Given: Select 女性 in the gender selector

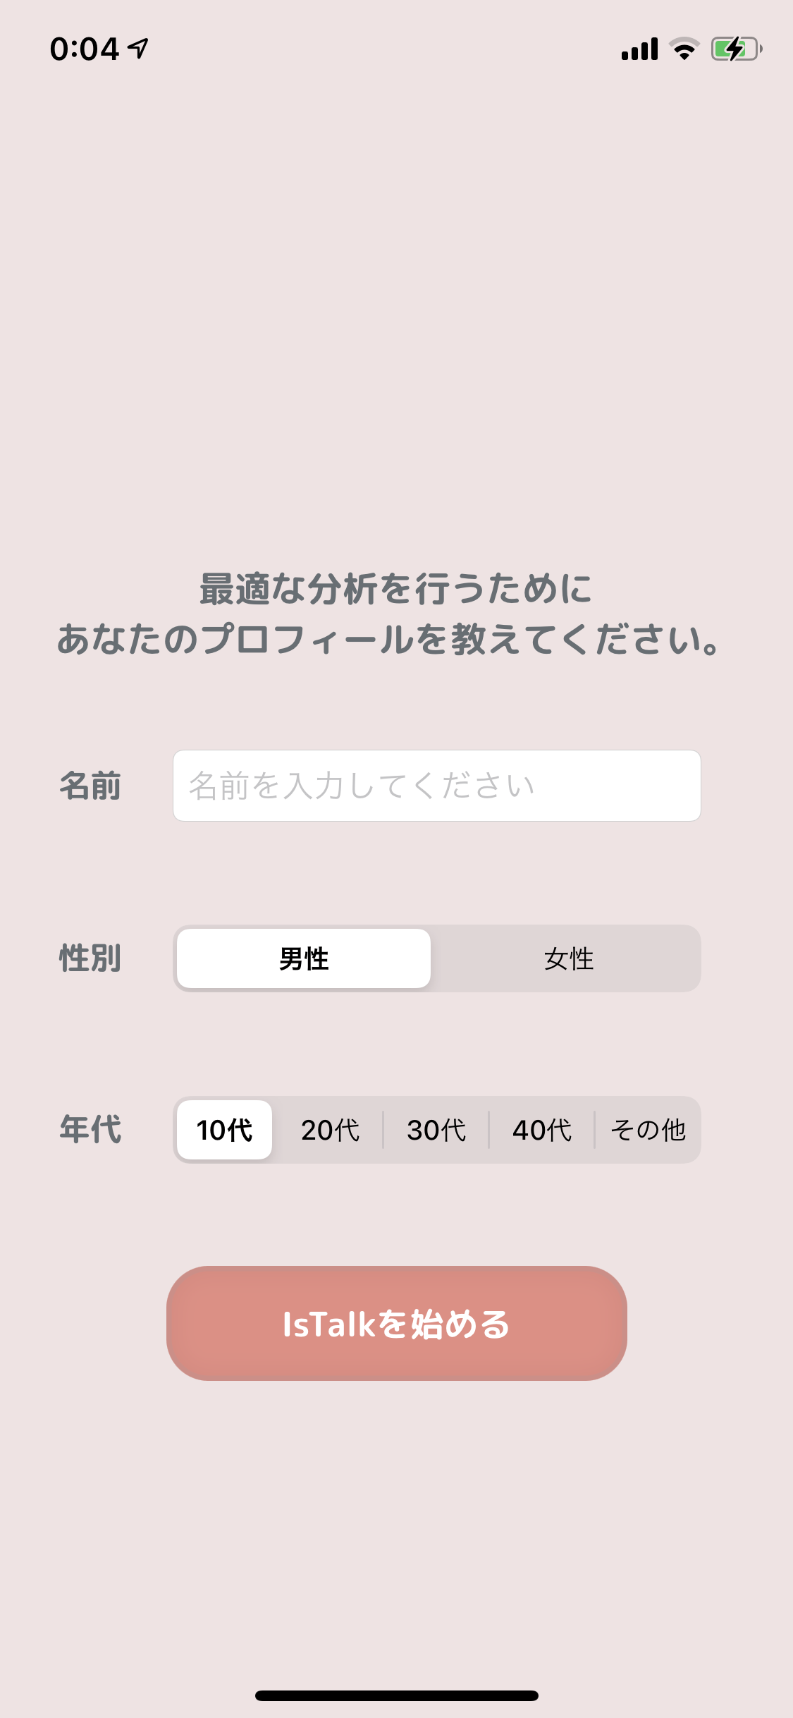Looking at the screenshot, I should pos(568,958).
